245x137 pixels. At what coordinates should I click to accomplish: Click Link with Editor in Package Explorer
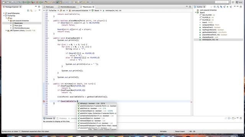pyautogui.click(x=31, y=10)
